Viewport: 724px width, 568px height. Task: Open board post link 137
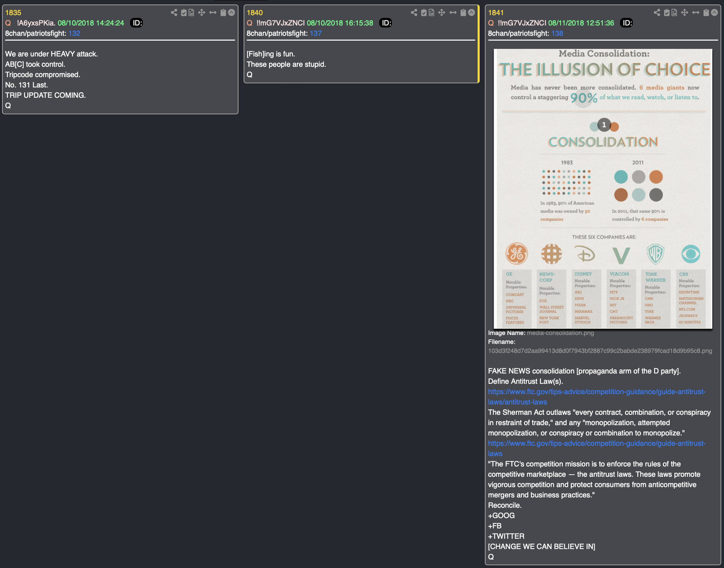316,33
